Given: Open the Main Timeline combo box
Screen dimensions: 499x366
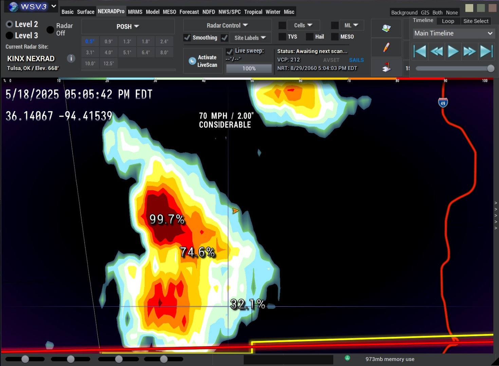Looking at the screenshot, I should coord(453,33).
